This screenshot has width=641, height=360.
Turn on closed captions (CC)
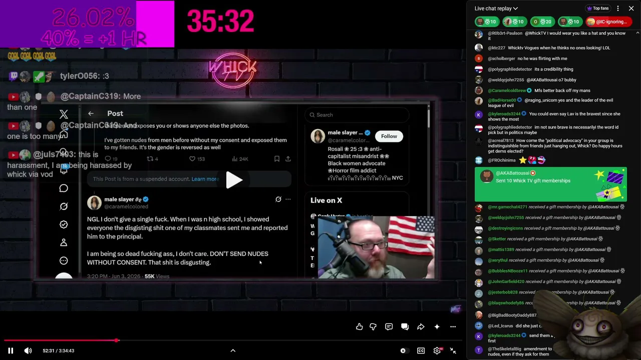pos(421,350)
